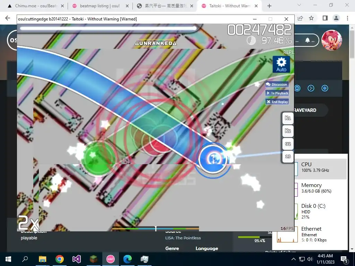Select osu!catch mode icon on website
This screenshot has height=266, width=355.
(x=311, y=88)
